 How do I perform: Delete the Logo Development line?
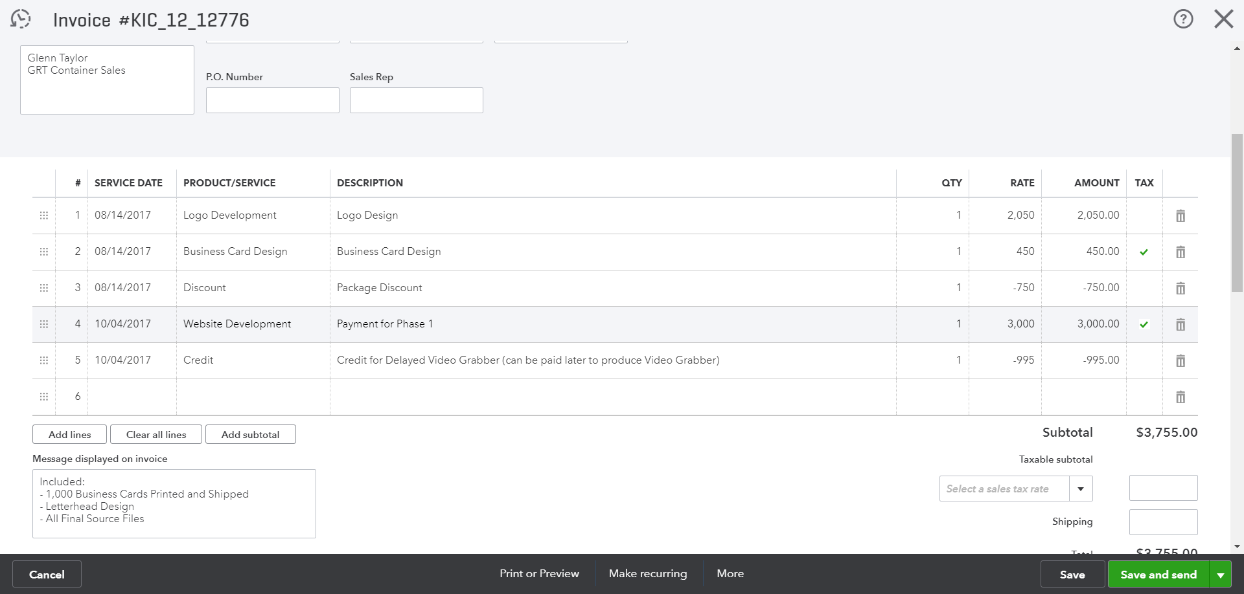1181,216
